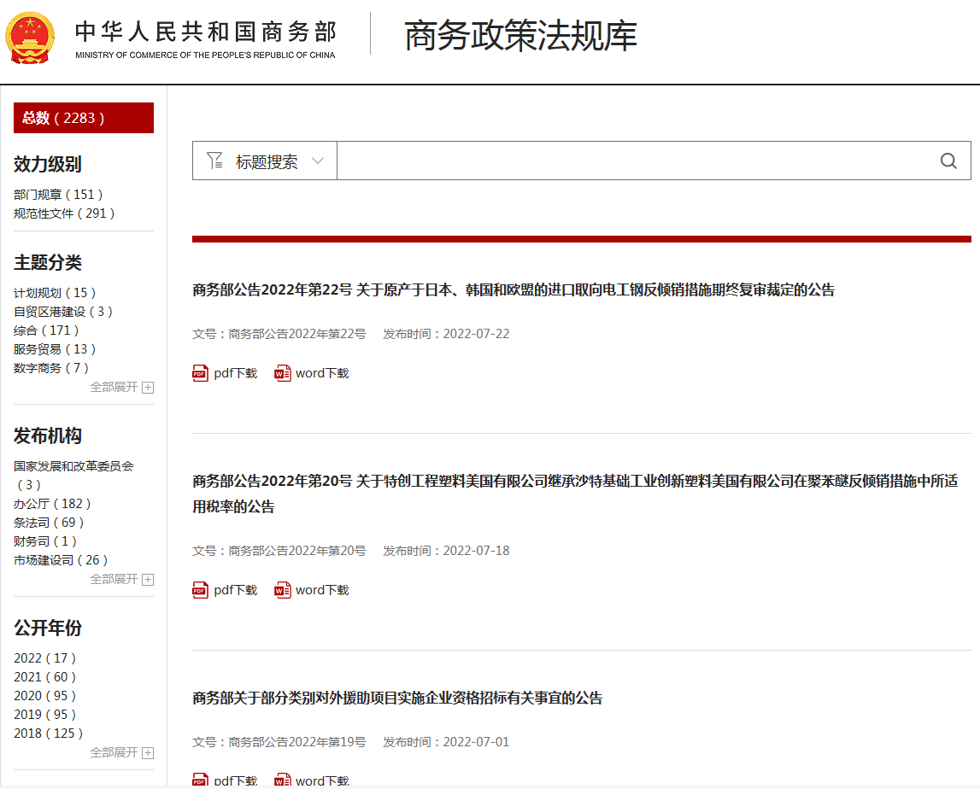Click Word icon for 第19号 announcement

click(x=283, y=780)
